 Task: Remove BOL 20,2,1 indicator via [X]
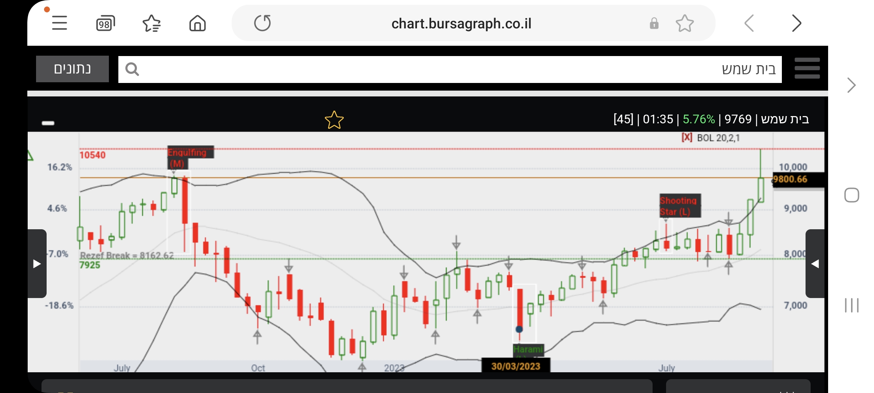click(x=687, y=138)
